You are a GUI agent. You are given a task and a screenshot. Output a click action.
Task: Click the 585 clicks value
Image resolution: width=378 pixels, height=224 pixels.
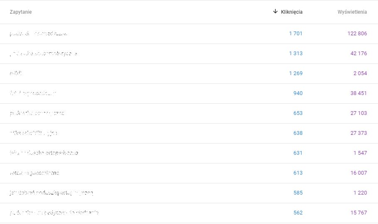(x=298, y=193)
